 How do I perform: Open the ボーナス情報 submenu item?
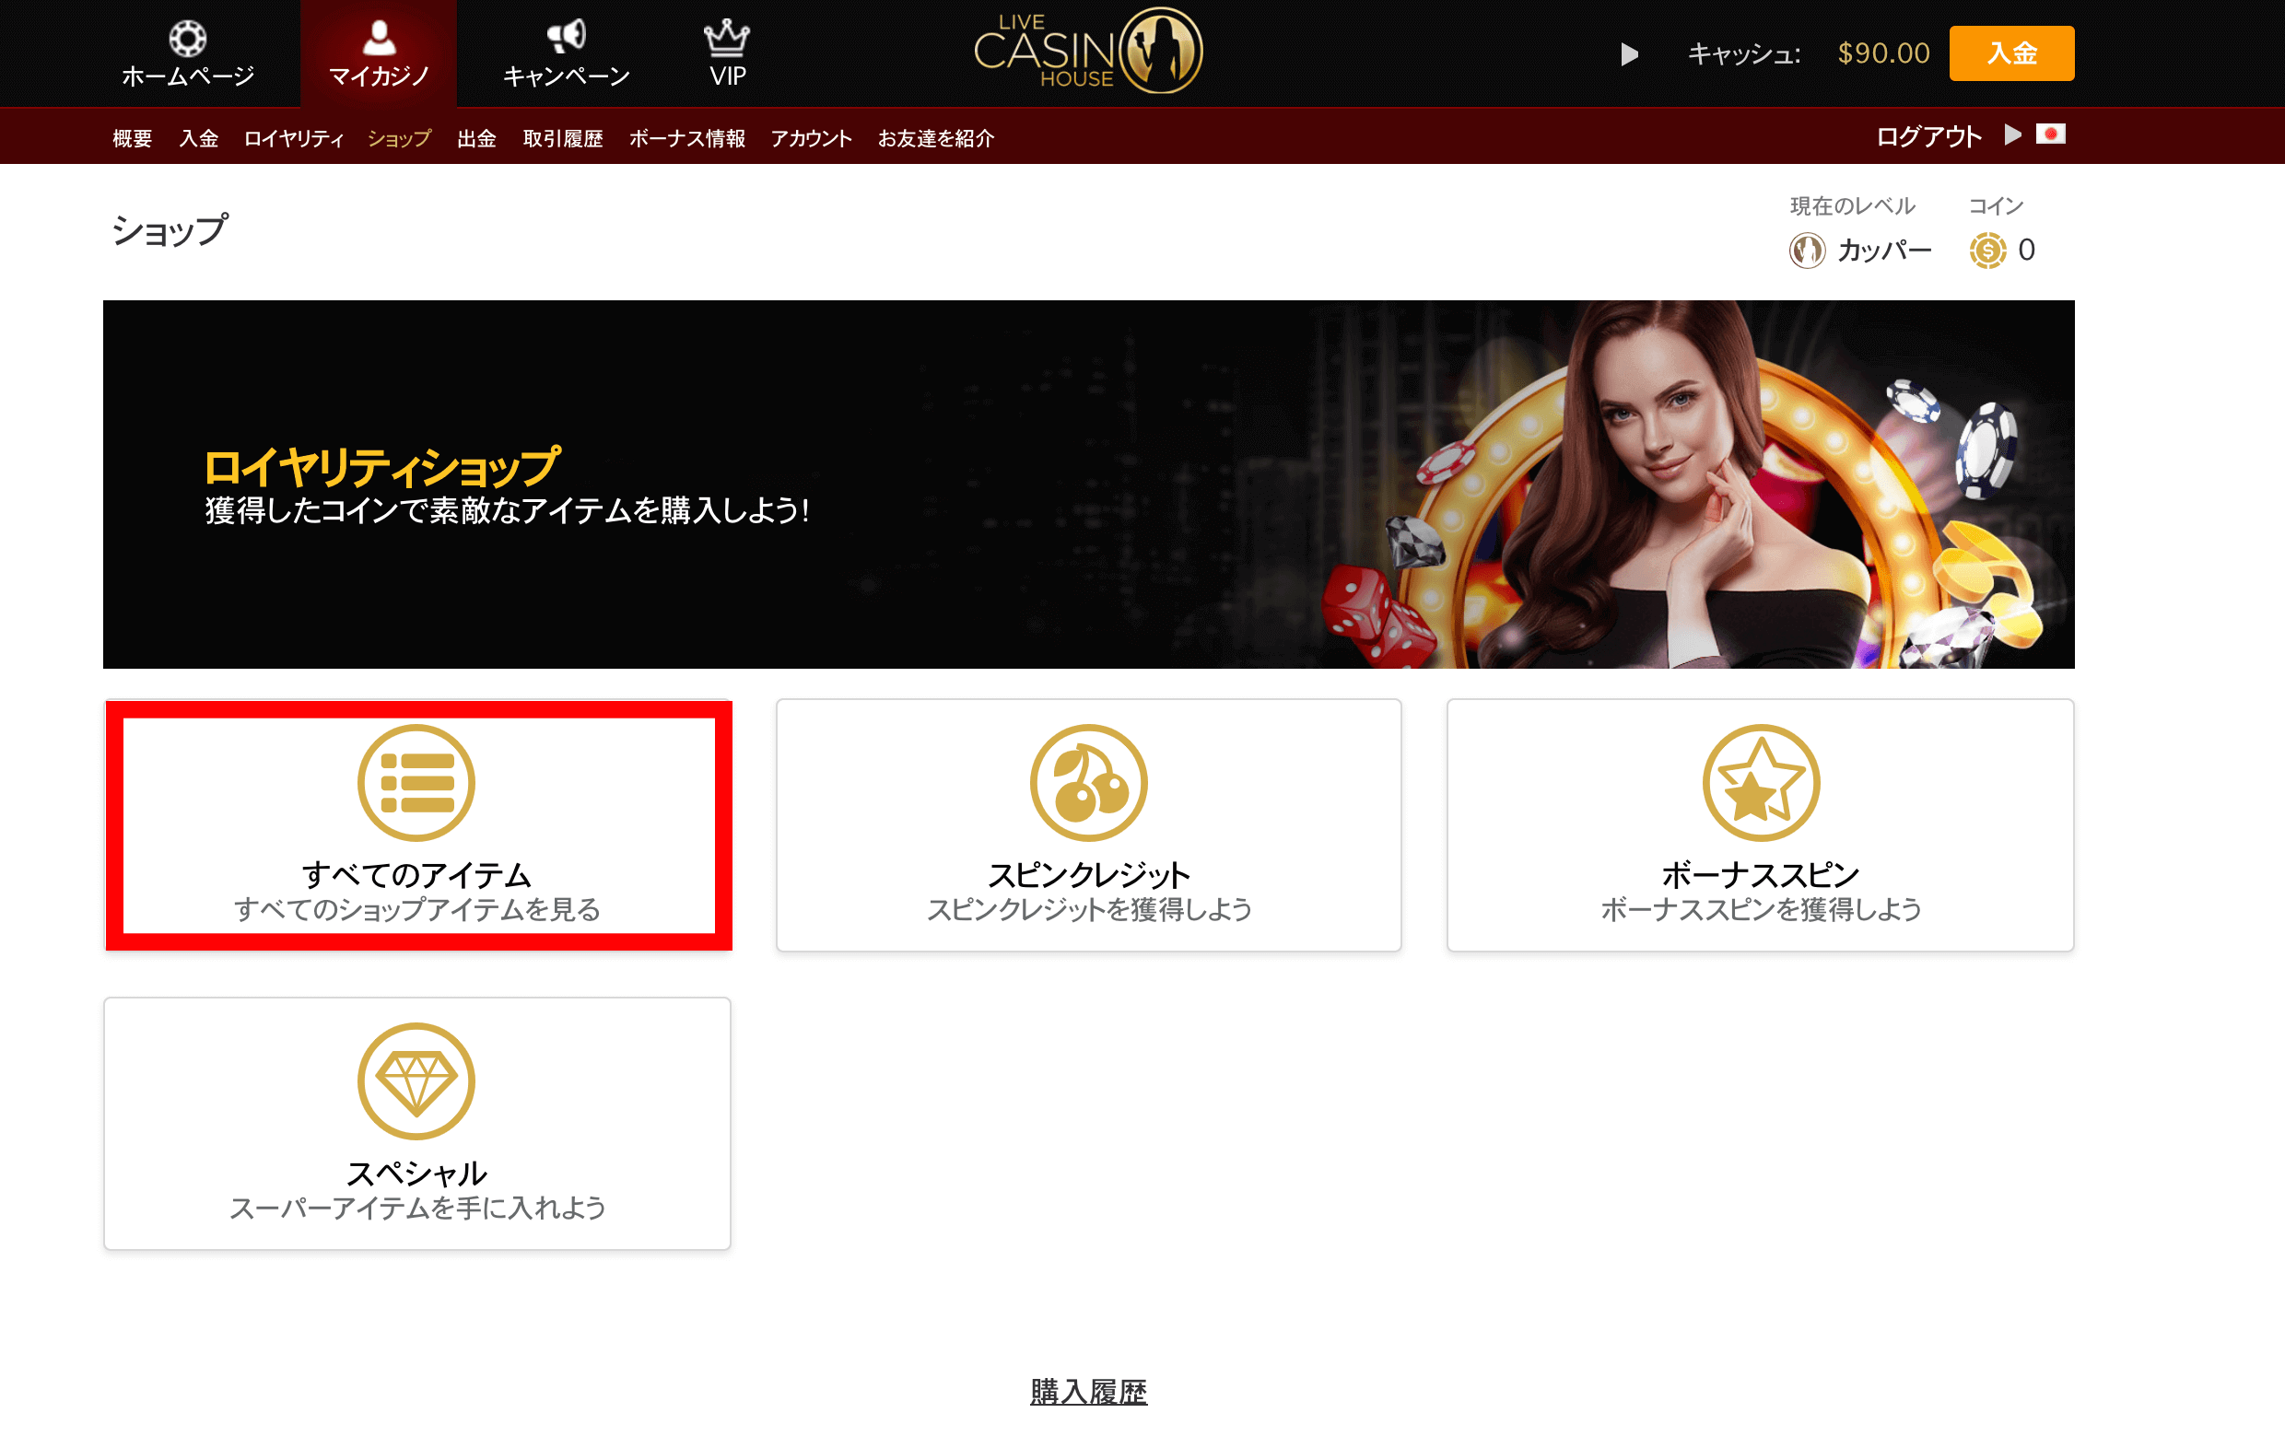point(687,138)
